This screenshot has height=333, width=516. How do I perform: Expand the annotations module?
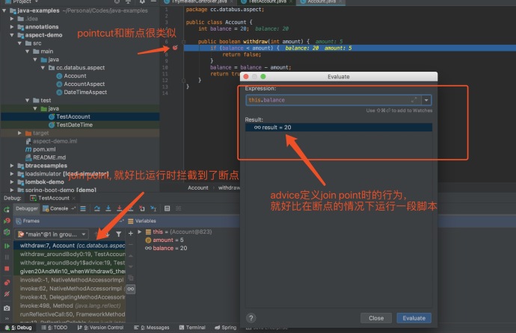click(12, 27)
